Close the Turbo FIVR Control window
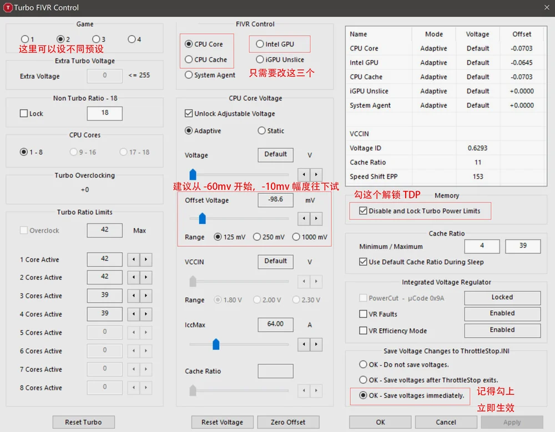Screen dimensions: 555x432 pos(547,7)
